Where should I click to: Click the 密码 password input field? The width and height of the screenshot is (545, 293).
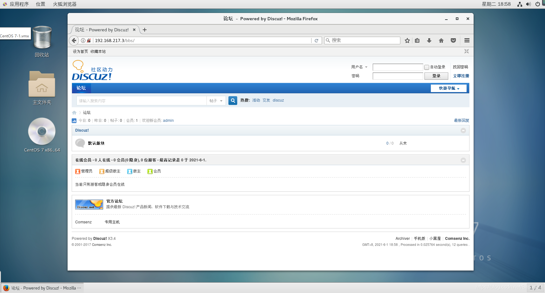tap(398, 76)
